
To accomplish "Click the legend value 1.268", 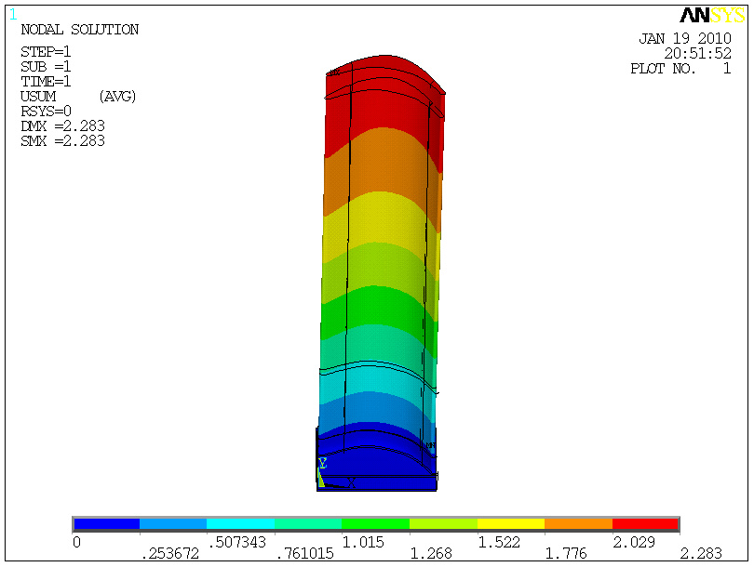I will [431, 554].
